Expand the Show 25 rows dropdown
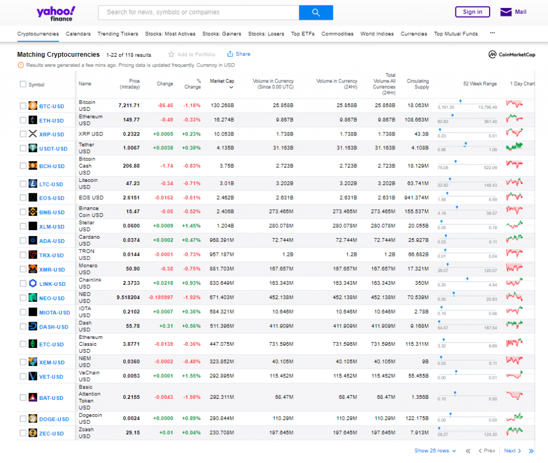The width and height of the screenshot is (548, 463). coord(435,451)
